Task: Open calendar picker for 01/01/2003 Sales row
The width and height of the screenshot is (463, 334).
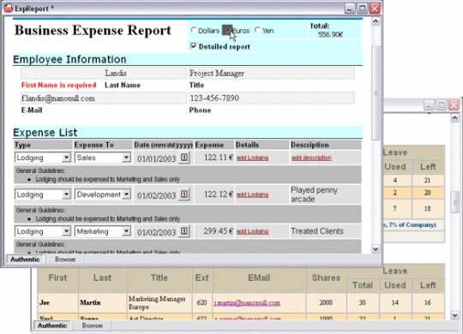Action: click(184, 158)
